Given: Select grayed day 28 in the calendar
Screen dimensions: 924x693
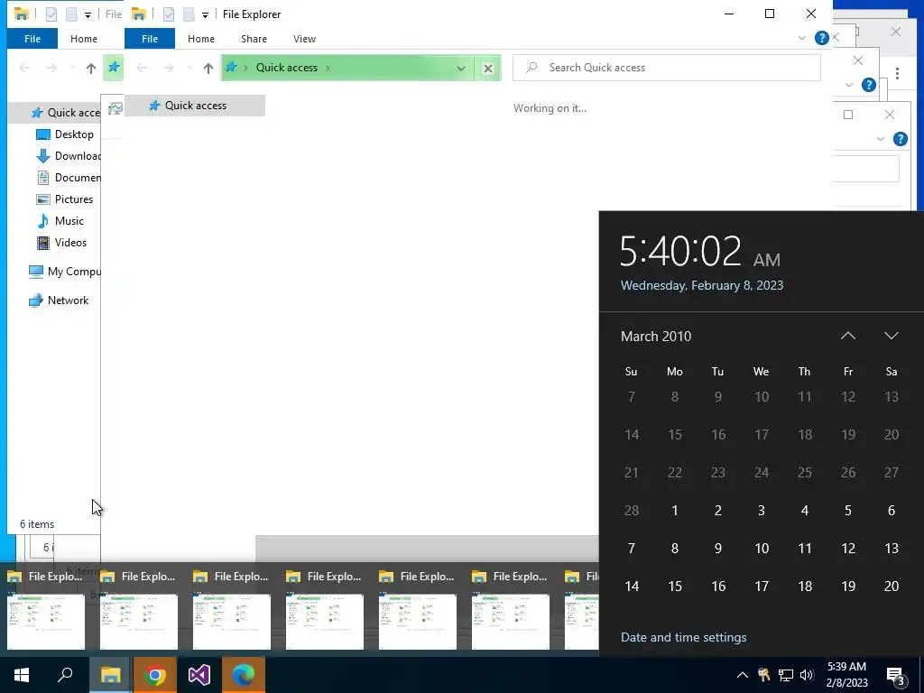Looking at the screenshot, I should pyautogui.click(x=631, y=511).
